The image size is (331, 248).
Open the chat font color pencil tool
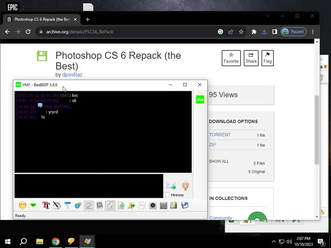click(x=57, y=205)
